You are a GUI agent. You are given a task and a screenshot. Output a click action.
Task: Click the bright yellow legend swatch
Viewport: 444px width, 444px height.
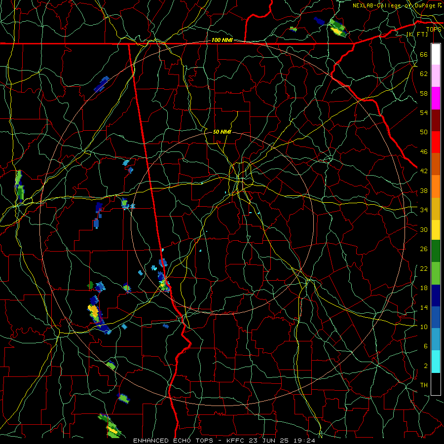pyautogui.click(x=436, y=230)
